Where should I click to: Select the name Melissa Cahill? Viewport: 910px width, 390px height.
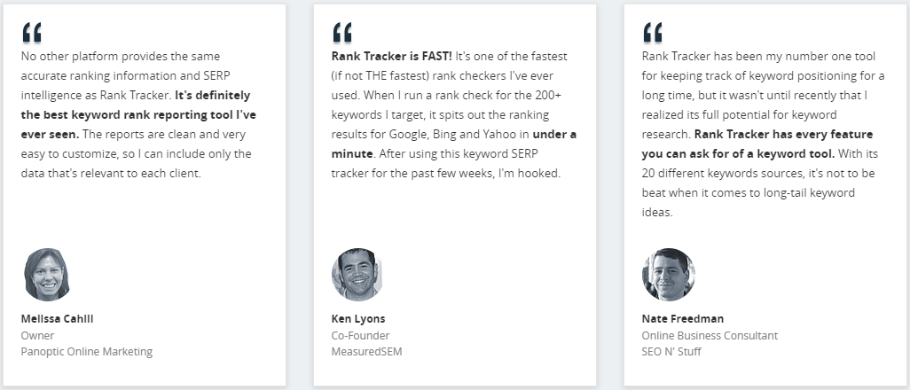57,318
